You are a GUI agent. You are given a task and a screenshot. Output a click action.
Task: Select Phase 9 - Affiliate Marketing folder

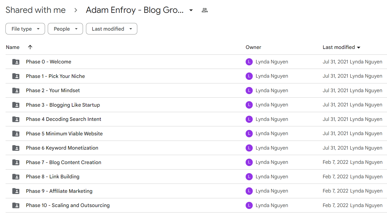[x=196, y=191]
